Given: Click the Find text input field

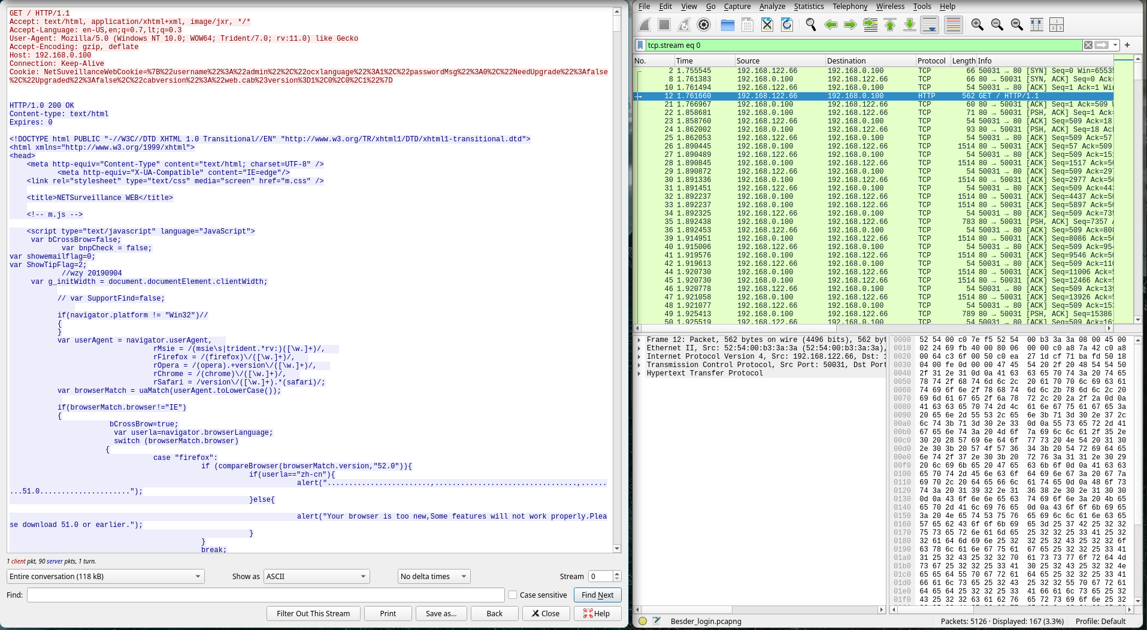Looking at the screenshot, I should pyautogui.click(x=265, y=595).
